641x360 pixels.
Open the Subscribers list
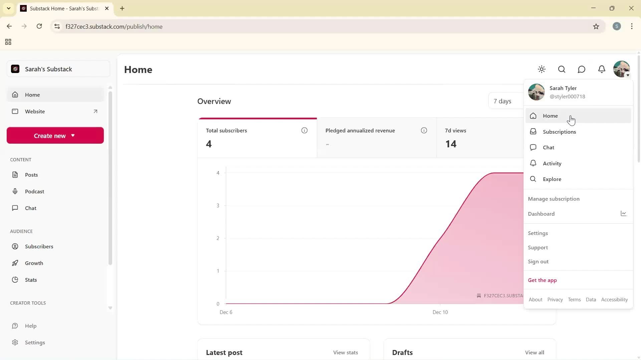tap(39, 246)
